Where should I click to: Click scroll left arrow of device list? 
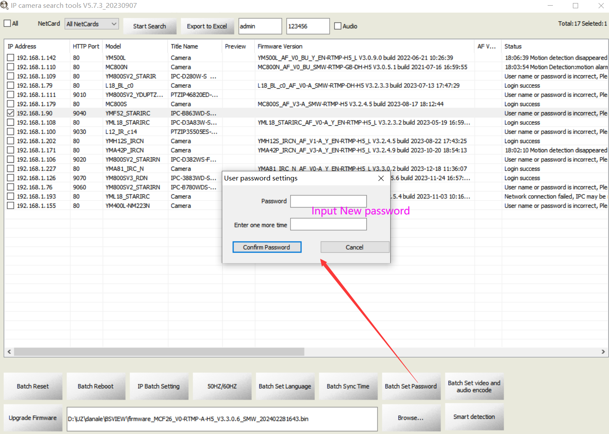pos(9,352)
